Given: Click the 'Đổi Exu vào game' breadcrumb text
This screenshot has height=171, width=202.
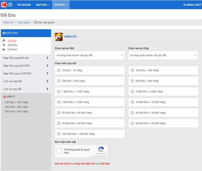Looking at the screenshot, I should (44, 23).
